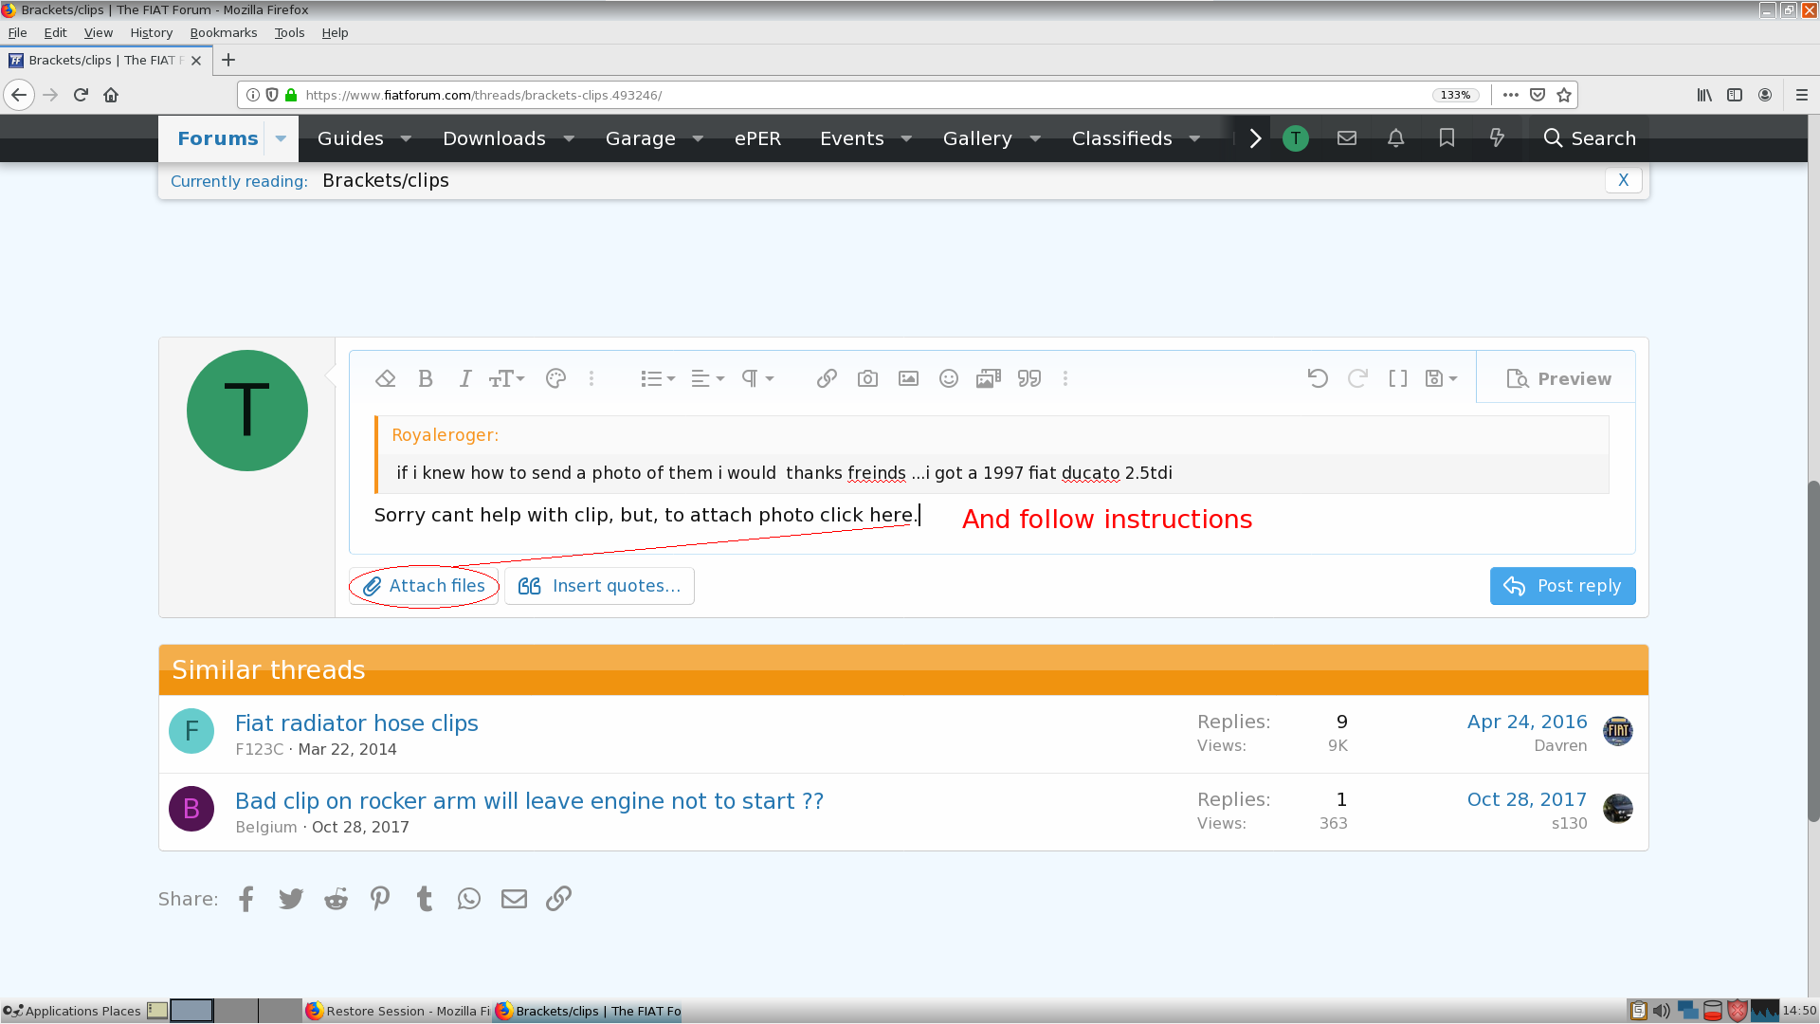Open more insert options ellipsis after quote

coord(1065,378)
